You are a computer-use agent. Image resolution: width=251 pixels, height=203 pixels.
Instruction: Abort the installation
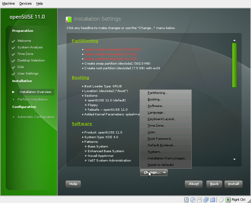(194, 184)
